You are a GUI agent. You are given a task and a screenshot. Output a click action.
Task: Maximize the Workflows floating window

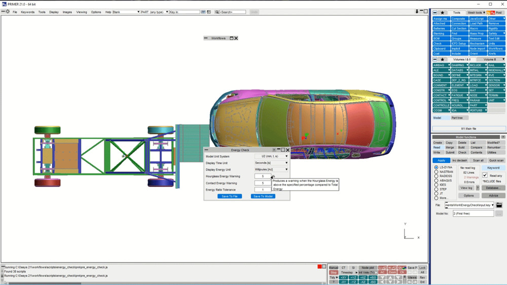pos(232,38)
